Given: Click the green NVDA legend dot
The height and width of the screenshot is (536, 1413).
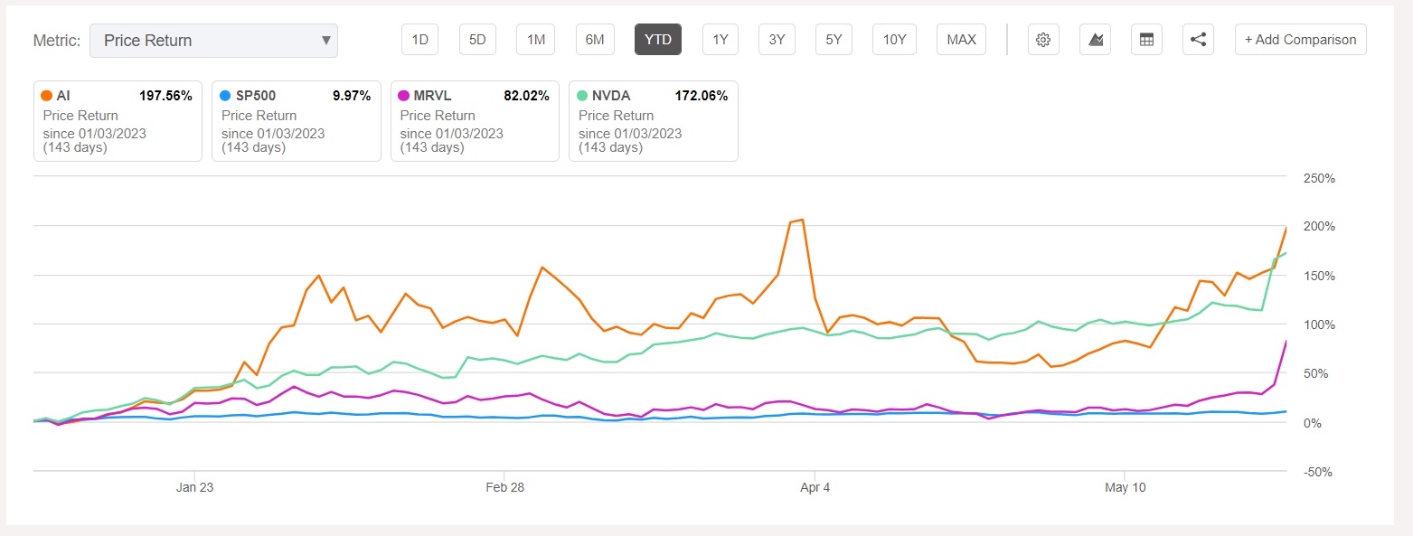Looking at the screenshot, I should (x=582, y=96).
